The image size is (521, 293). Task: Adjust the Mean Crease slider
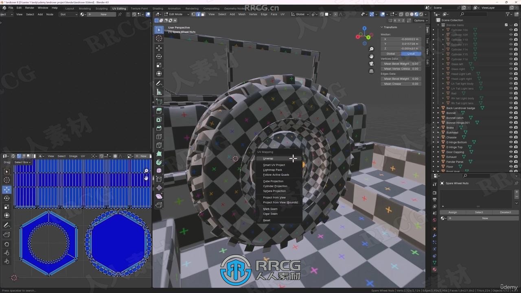pyautogui.click(x=401, y=84)
